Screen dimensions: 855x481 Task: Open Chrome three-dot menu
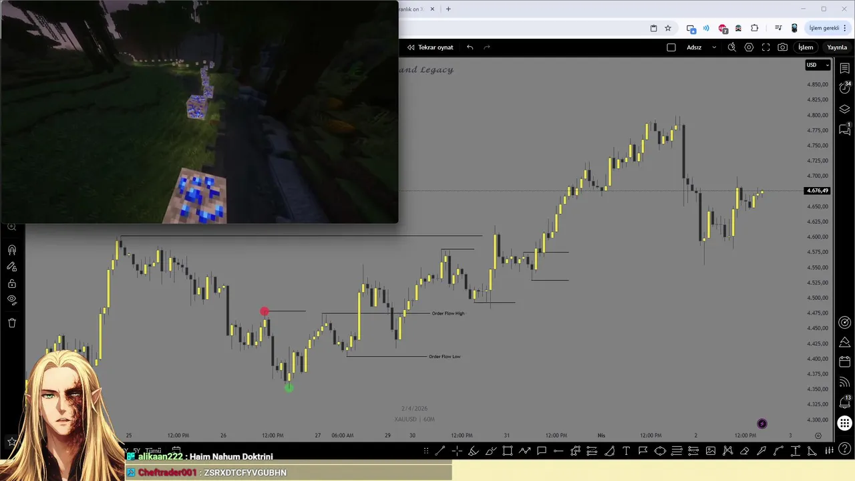(845, 28)
